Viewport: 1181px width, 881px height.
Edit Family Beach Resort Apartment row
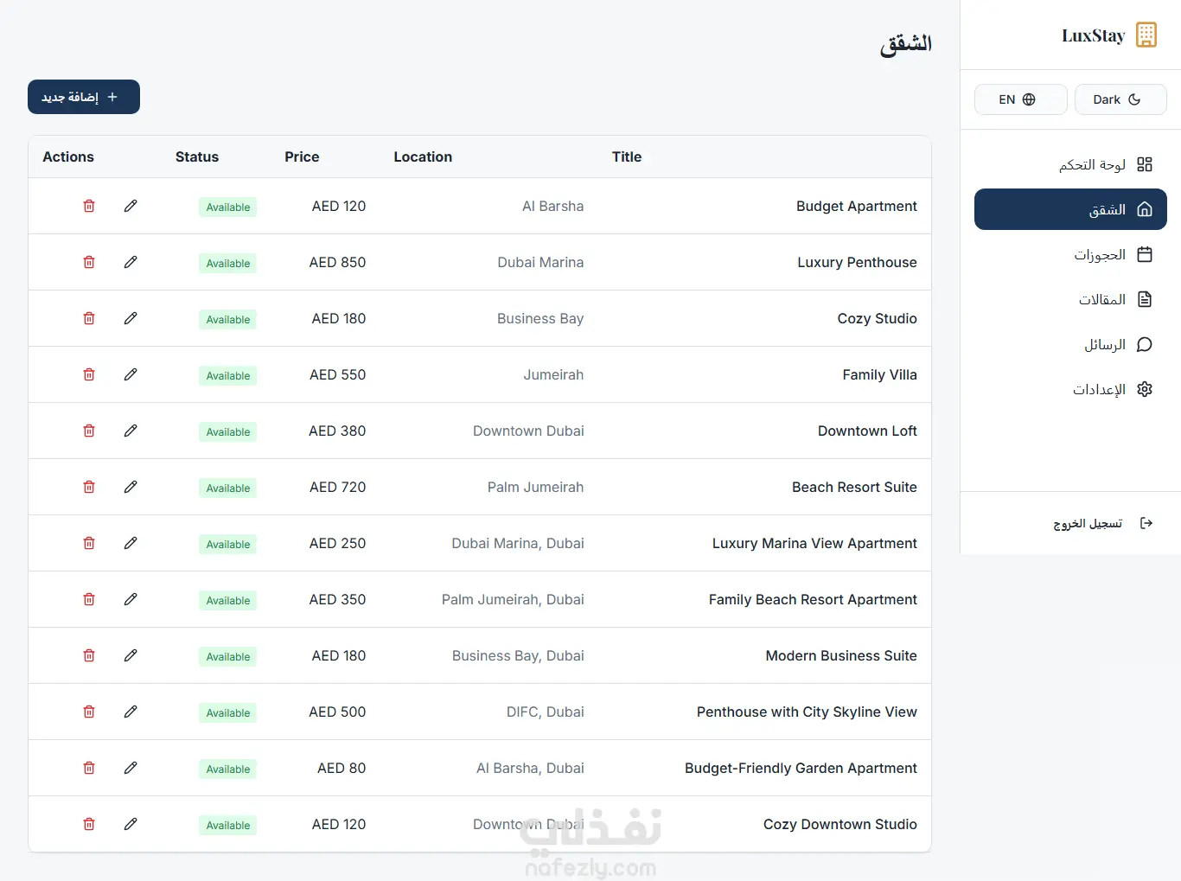point(131,599)
